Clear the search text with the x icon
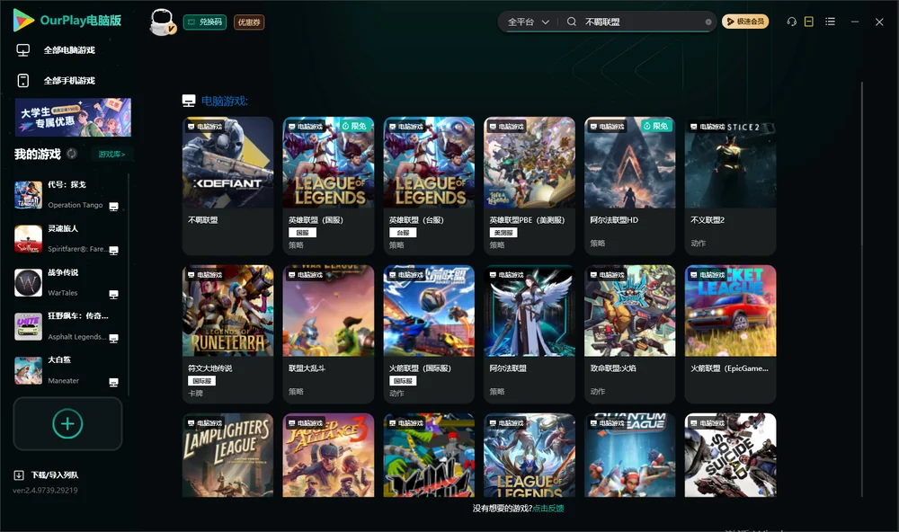Image resolution: width=899 pixels, height=532 pixels. 708,22
